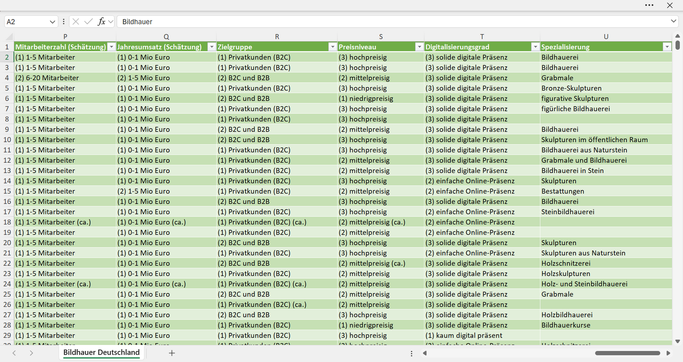Click (2) mittelpreisig (ca.) in row 22
The width and height of the screenshot is (683, 362).
pos(381,263)
